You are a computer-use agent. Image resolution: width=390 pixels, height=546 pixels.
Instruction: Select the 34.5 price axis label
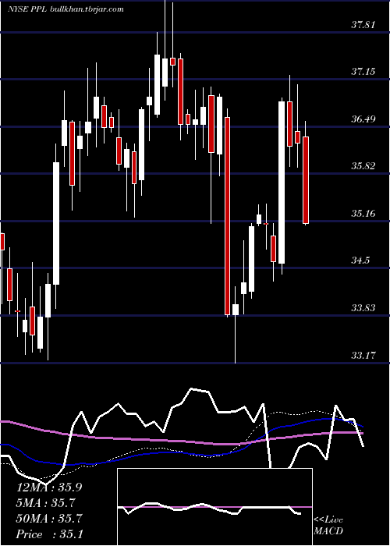tap(360, 260)
